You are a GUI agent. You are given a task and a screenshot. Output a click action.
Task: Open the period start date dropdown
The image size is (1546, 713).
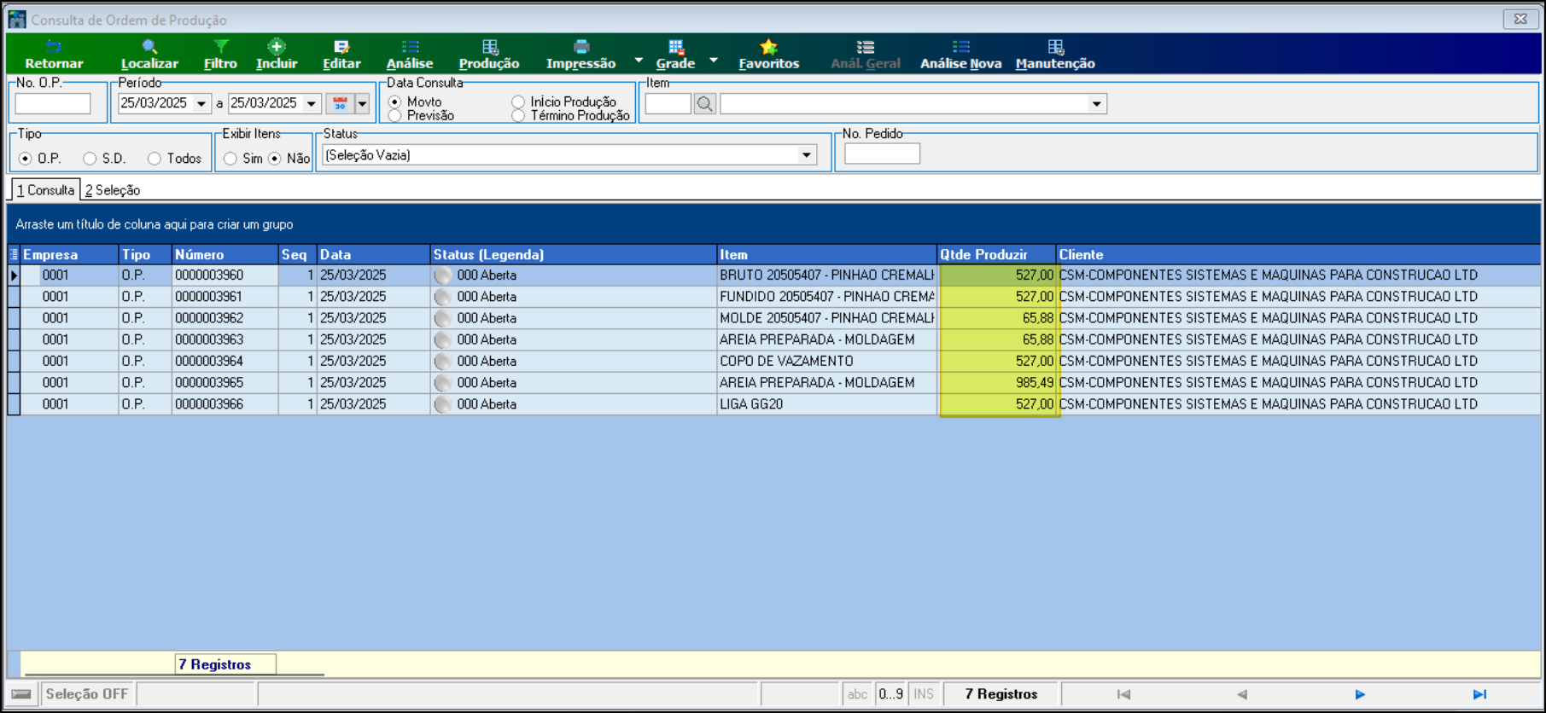tap(201, 103)
